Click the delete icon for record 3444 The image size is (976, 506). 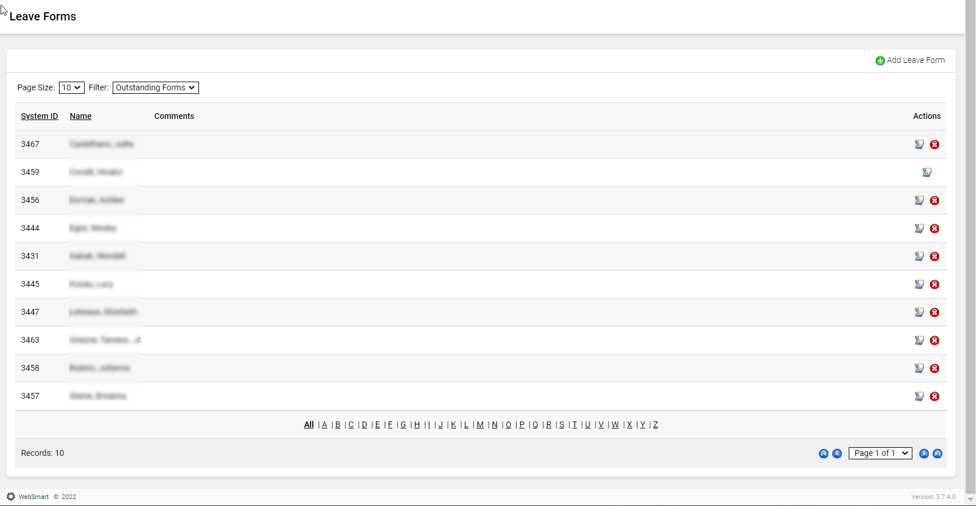(935, 229)
